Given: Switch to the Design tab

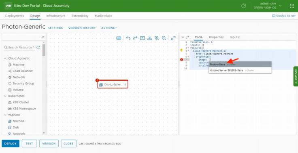Looking at the screenshot, I should pyautogui.click(x=35, y=16).
